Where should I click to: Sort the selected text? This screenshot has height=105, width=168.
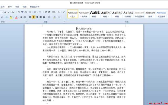coord(59,12)
